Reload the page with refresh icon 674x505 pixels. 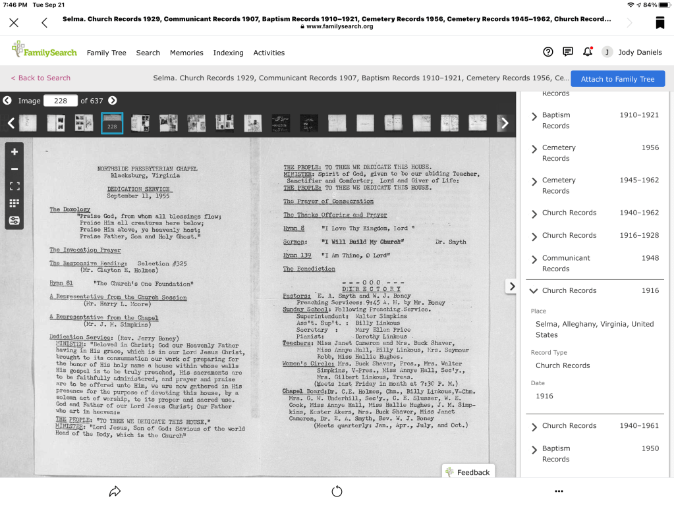[x=337, y=491]
